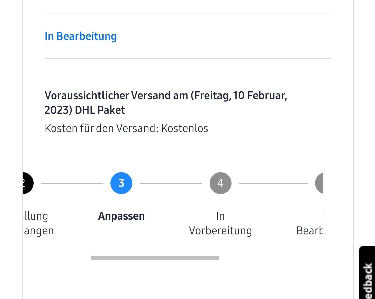This screenshot has width=375, height=299.
Task: Click the connector line between steps 3 and 4
Action: [x=171, y=183]
